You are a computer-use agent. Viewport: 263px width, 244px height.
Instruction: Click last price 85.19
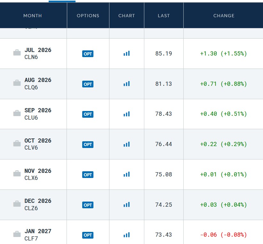click(164, 54)
